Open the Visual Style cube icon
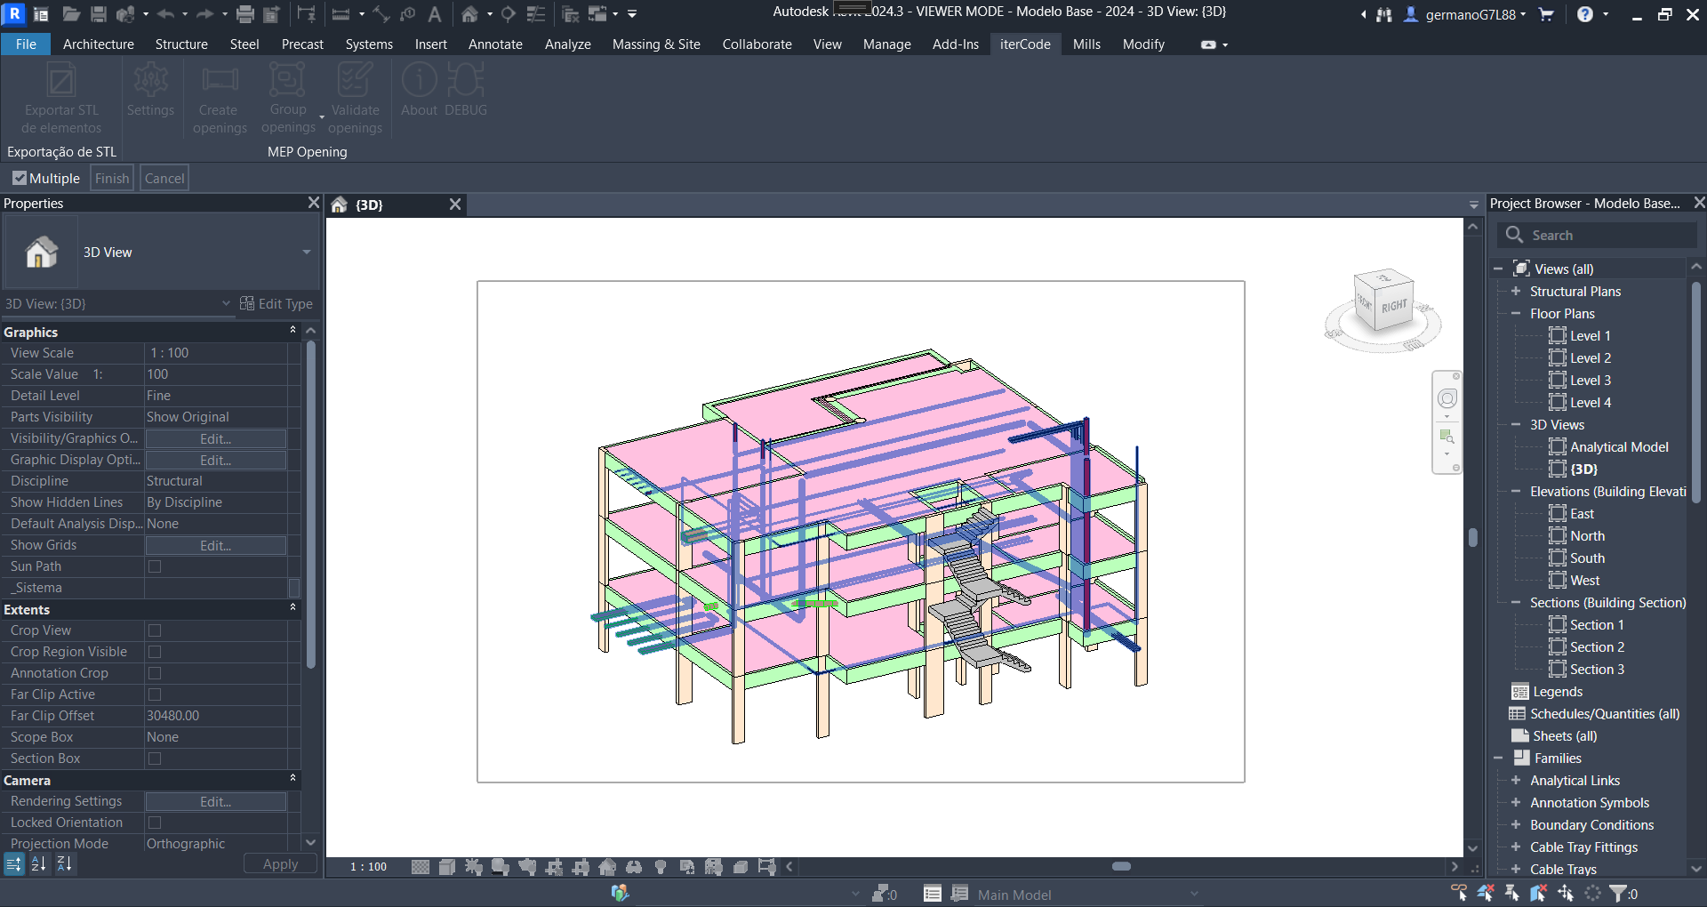 point(447,867)
